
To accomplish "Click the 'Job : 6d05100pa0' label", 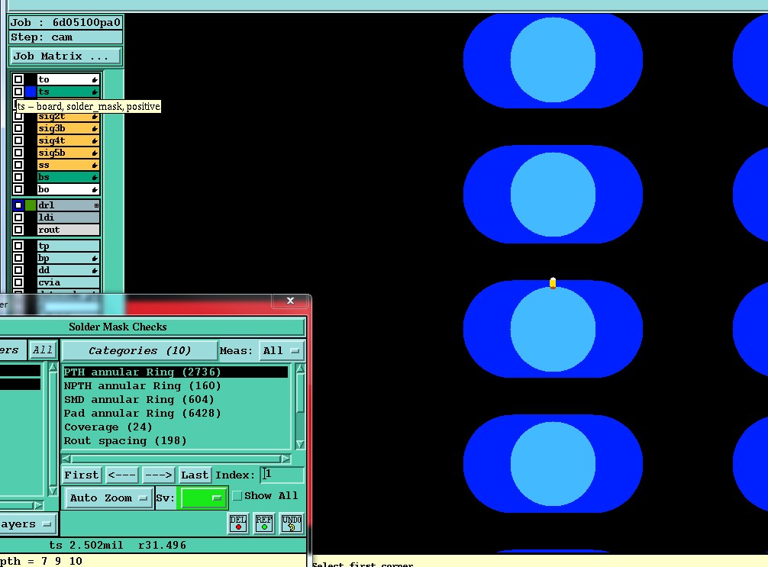I will [66, 23].
